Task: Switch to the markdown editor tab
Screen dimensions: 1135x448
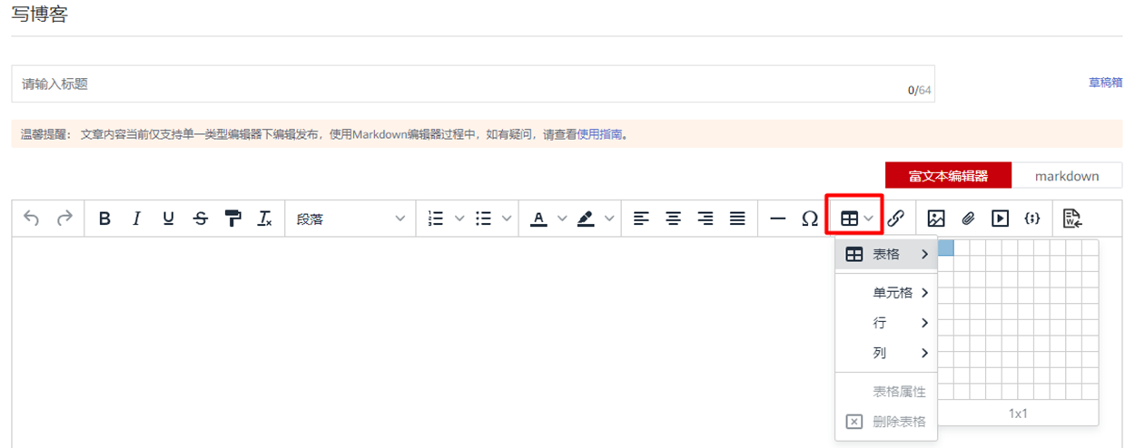Action: (x=1066, y=176)
